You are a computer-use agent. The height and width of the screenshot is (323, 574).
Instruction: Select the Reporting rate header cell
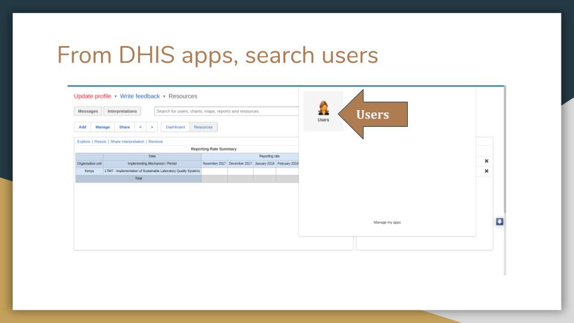point(250,156)
